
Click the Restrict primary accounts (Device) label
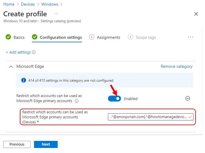pos(55,117)
